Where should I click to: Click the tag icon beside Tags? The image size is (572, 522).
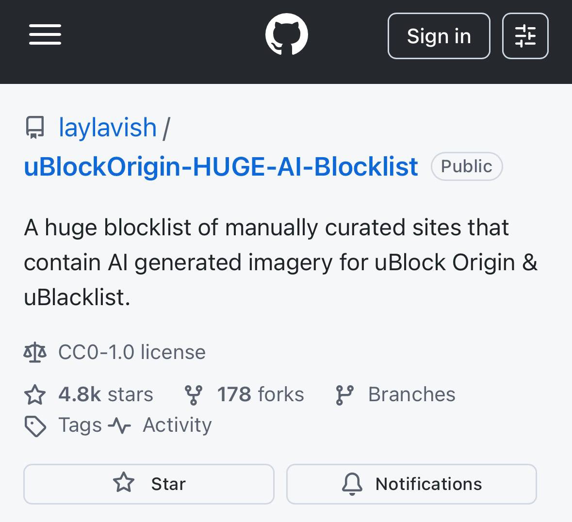pyautogui.click(x=35, y=426)
